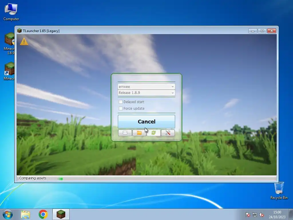The image size is (293, 220).
Task: Open the Recycle Bin icon
Action: (279, 190)
